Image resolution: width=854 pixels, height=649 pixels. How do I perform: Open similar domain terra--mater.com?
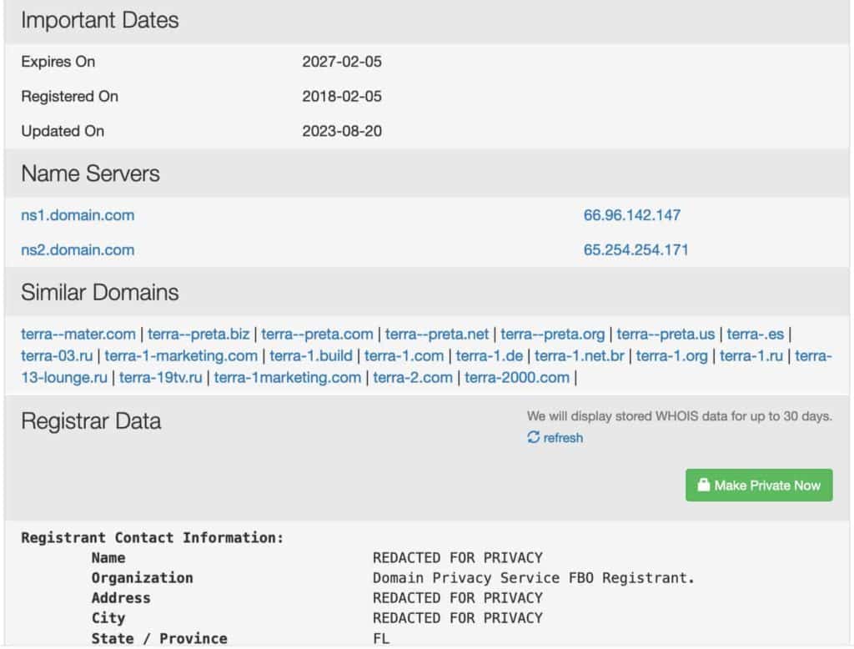click(x=78, y=335)
